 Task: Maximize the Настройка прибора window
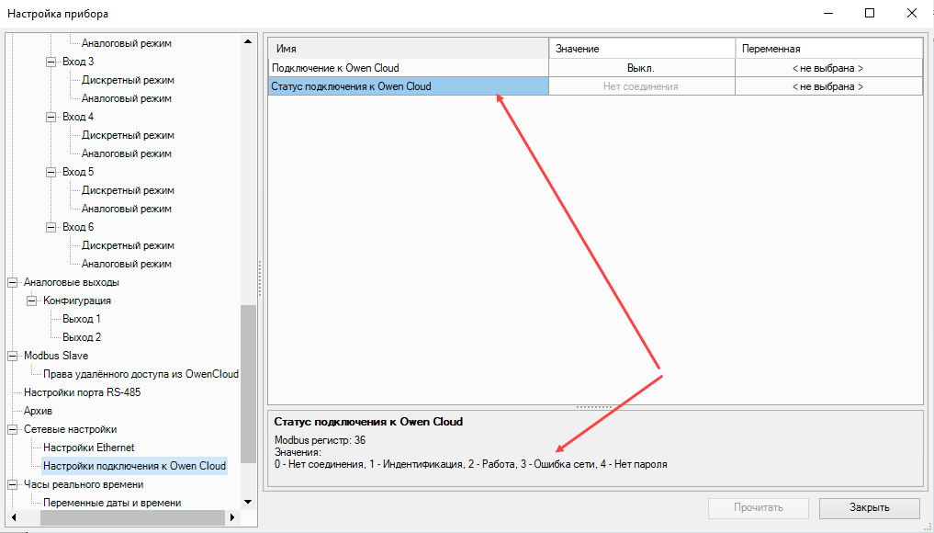pos(869,13)
